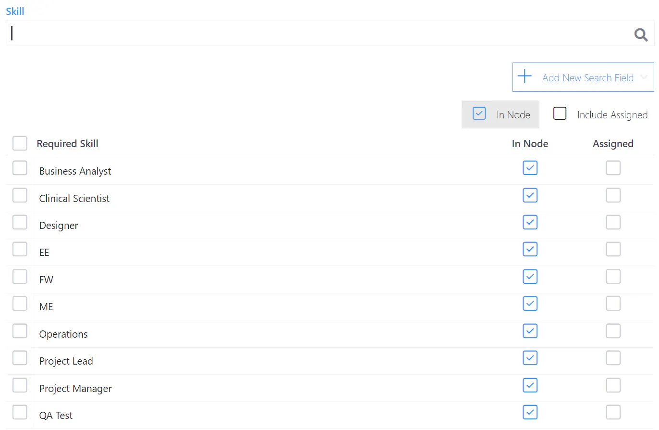The image size is (659, 430).
Task: Open the Add New Search Field dropdown chevron
Action: [x=644, y=77]
